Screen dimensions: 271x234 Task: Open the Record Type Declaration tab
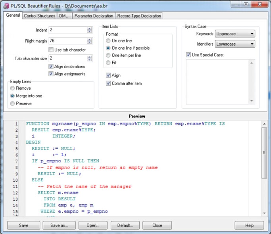(x=139, y=16)
